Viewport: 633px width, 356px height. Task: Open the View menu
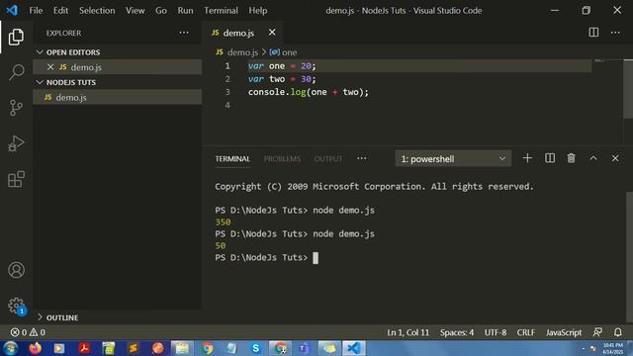pos(135,11)
